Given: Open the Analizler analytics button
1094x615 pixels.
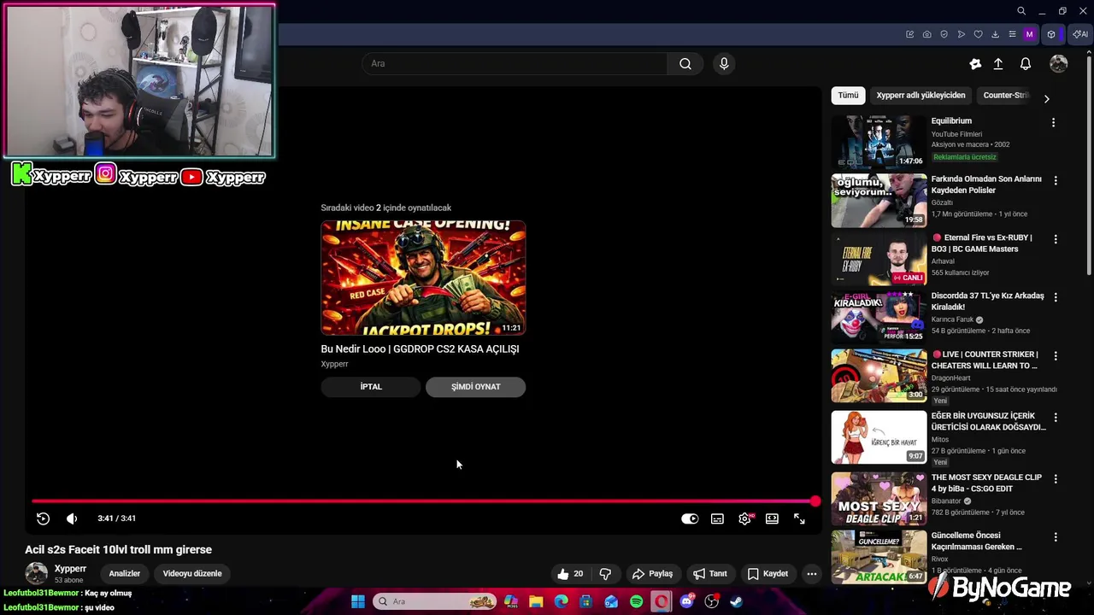Looking at the screenshot, I should coord(124,574).
